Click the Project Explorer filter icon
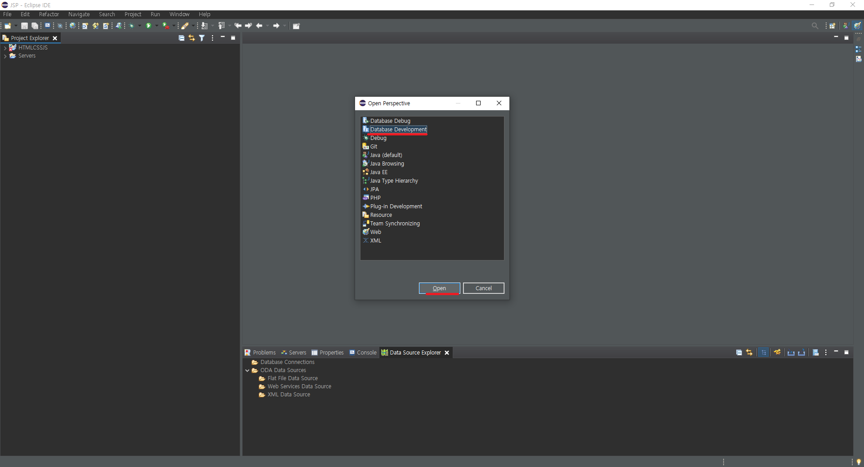Image resolution: width=864 pixels, height=467 pixels. (x=202, y=38)
